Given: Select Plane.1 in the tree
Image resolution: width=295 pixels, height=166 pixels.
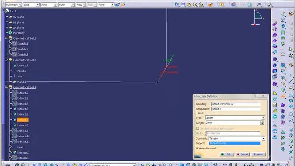Looking at the screenshot, I should 22,82.
